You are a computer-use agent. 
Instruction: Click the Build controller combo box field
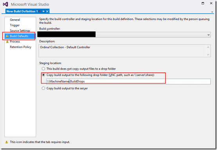[x=124, y=34]
